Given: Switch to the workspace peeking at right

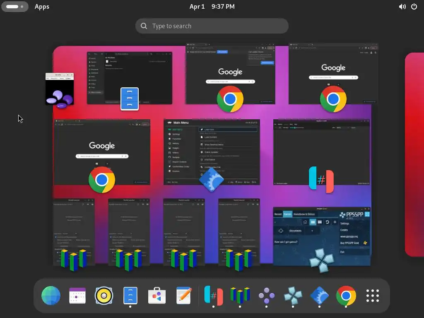Looking at the screenshot, I should tap(414, 154).
